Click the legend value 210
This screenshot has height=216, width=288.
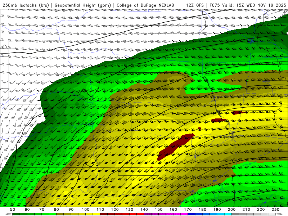coord(246,210)
